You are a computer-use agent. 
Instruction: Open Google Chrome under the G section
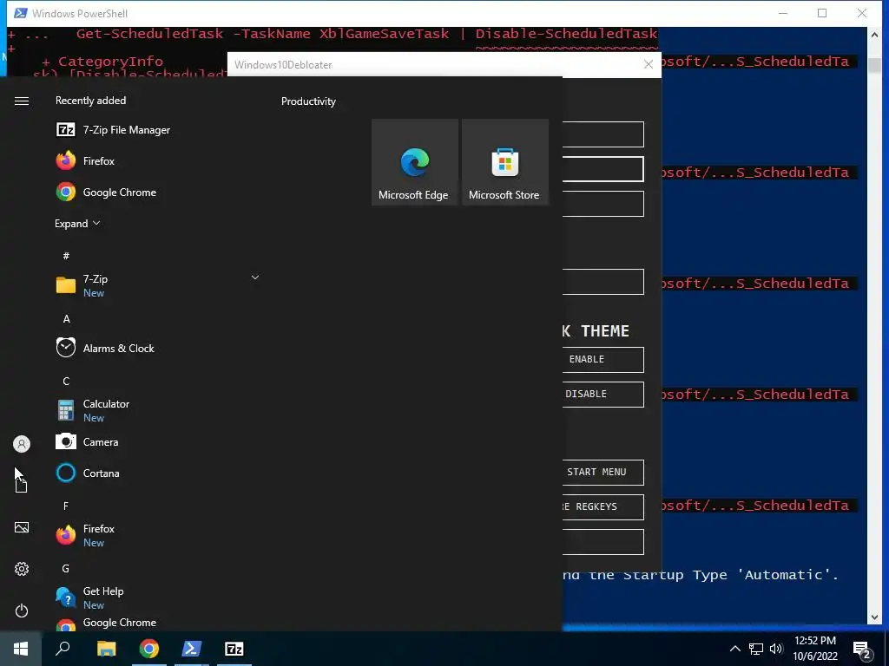(106, 623)
